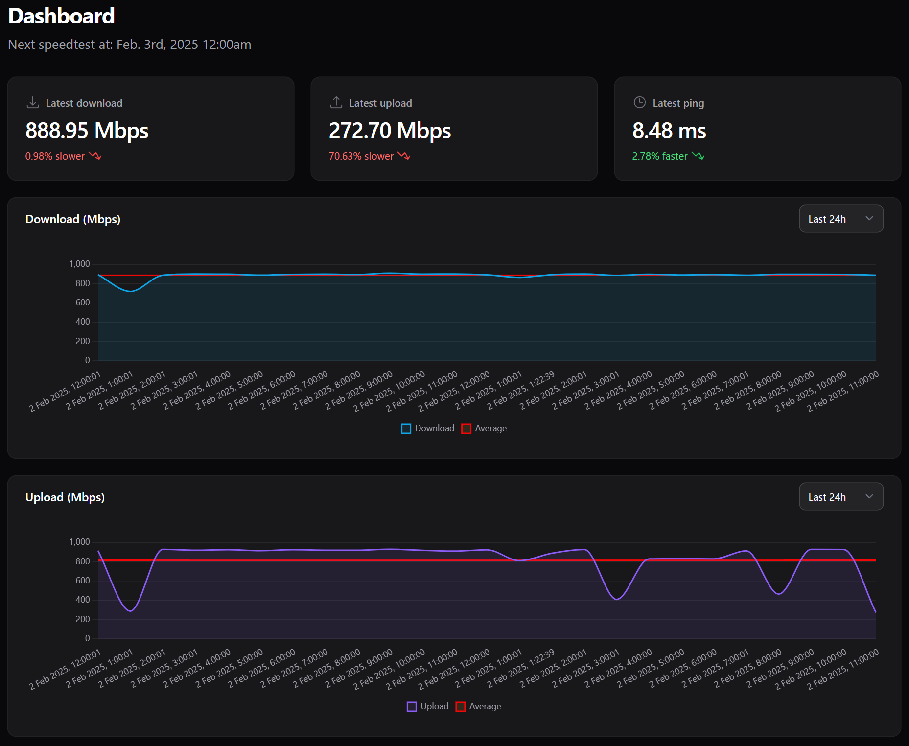Click the green trend icon after 2.78% faster

pyautogui.click(x=698, y=156)
